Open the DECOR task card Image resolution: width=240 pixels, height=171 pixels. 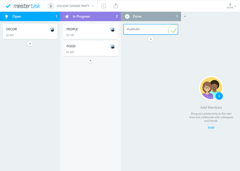30,31
